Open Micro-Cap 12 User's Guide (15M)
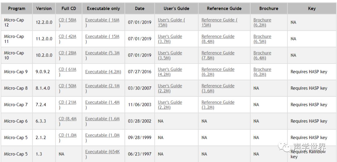337x162 pixels. point(171,20)
